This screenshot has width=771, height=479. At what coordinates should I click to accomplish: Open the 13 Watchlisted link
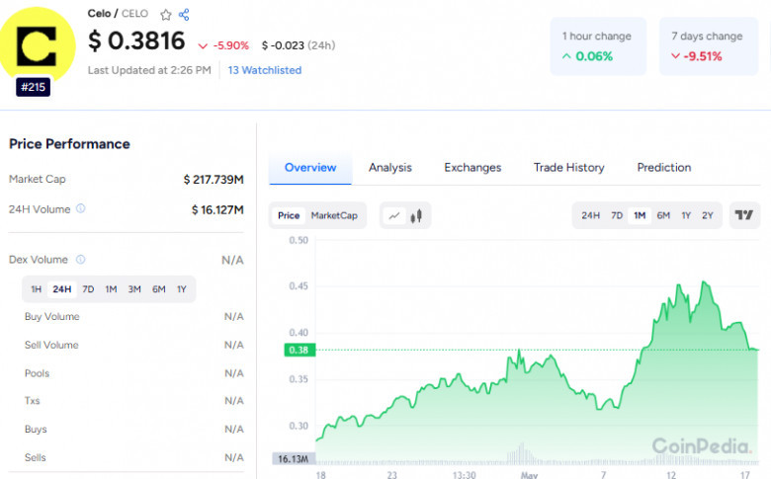(x=265, y=70)
